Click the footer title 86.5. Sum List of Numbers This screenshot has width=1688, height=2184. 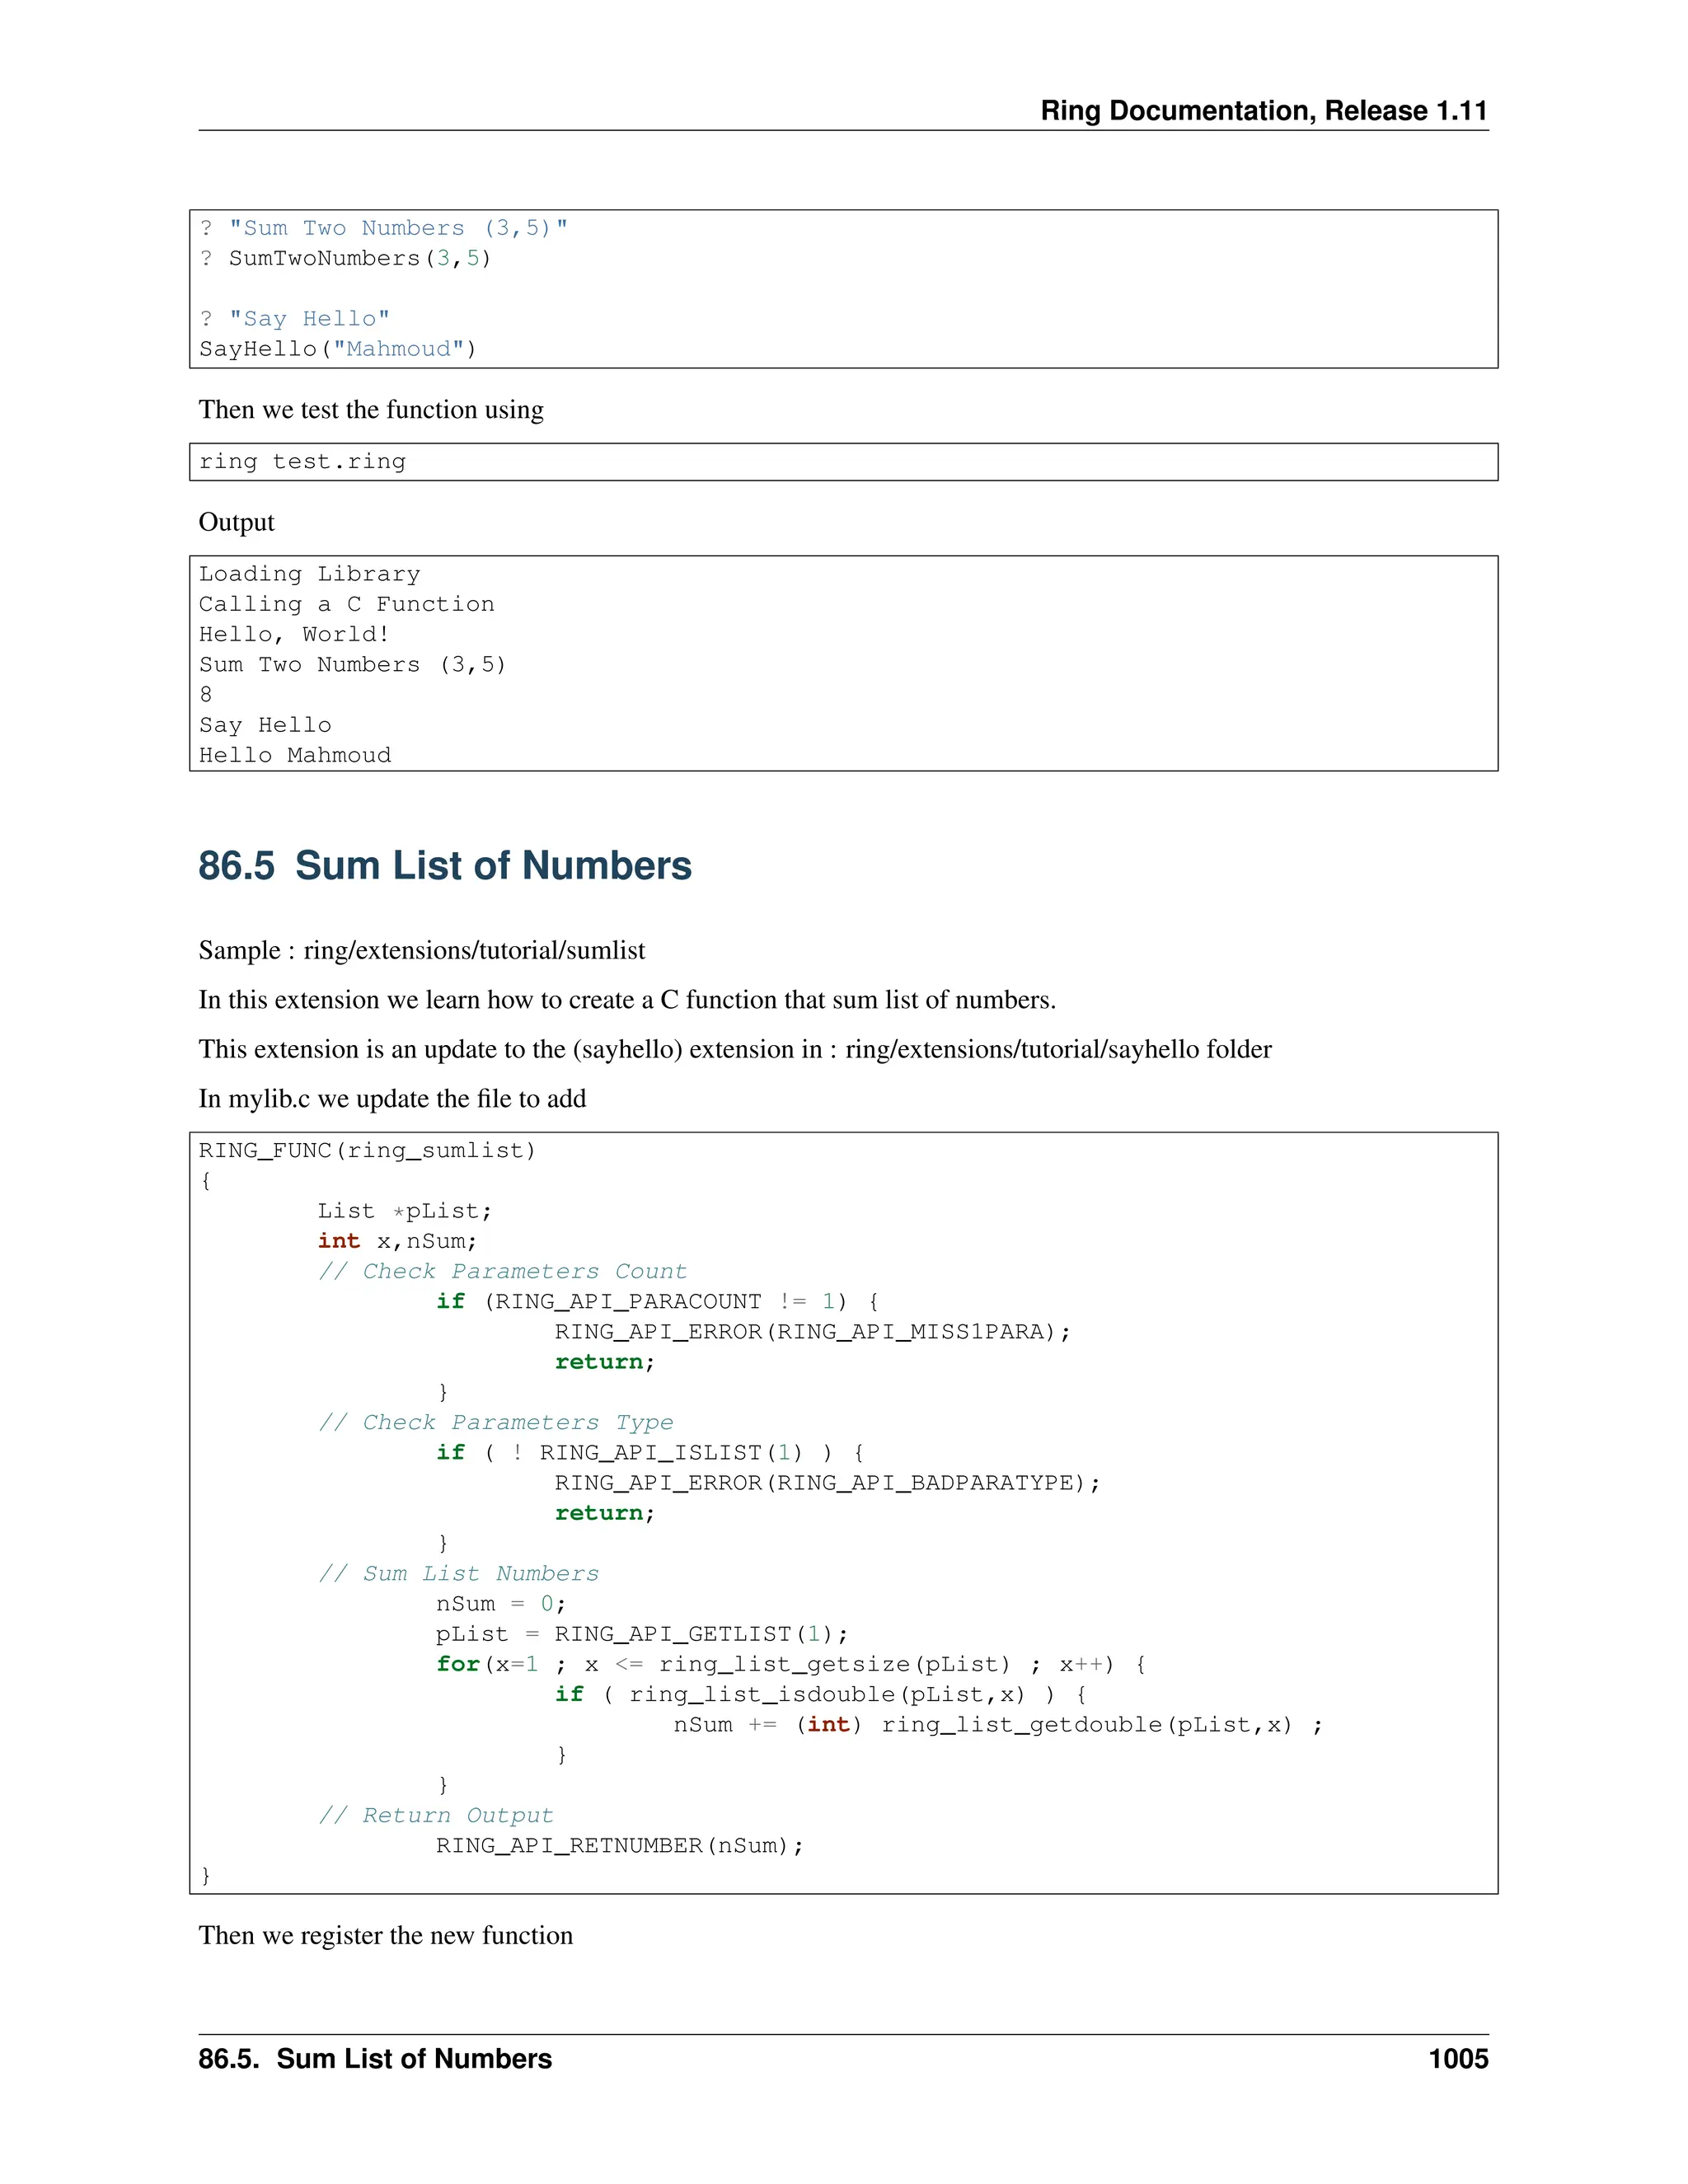pos(375,2059)
